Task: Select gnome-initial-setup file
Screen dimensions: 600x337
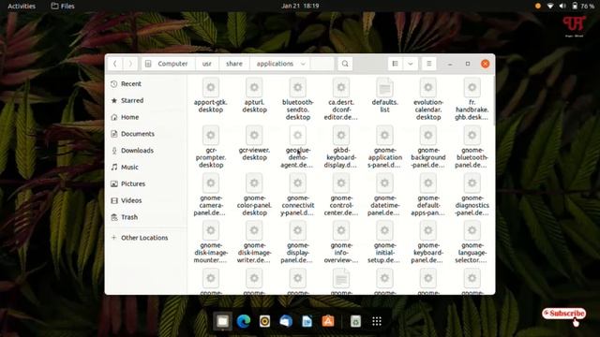Action: (x=384, y=242)
